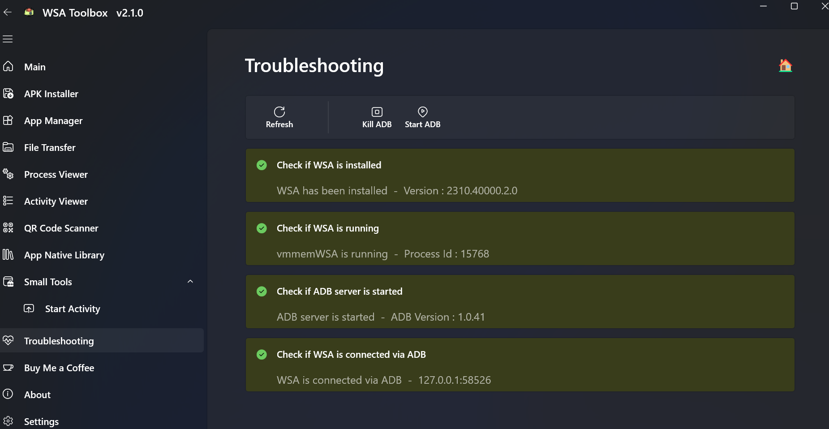Viewport: 829px width, 429px height.
Task: Click the 127.0.0.1:58526 address text
Action: click(455, 380)
